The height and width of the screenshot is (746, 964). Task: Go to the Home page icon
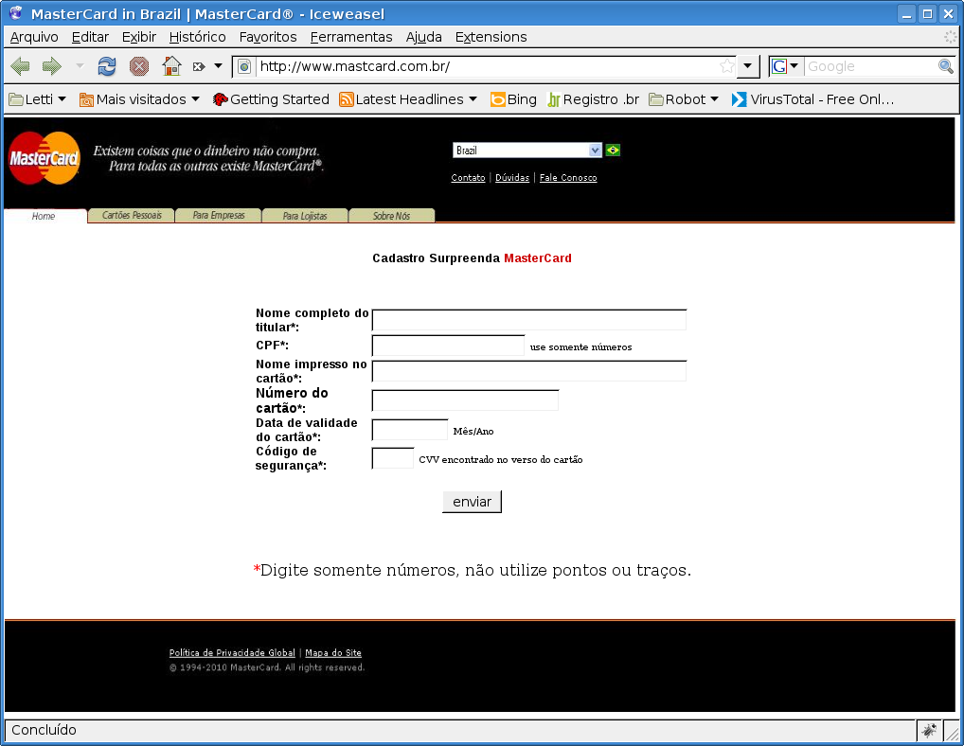pos(171,65)
